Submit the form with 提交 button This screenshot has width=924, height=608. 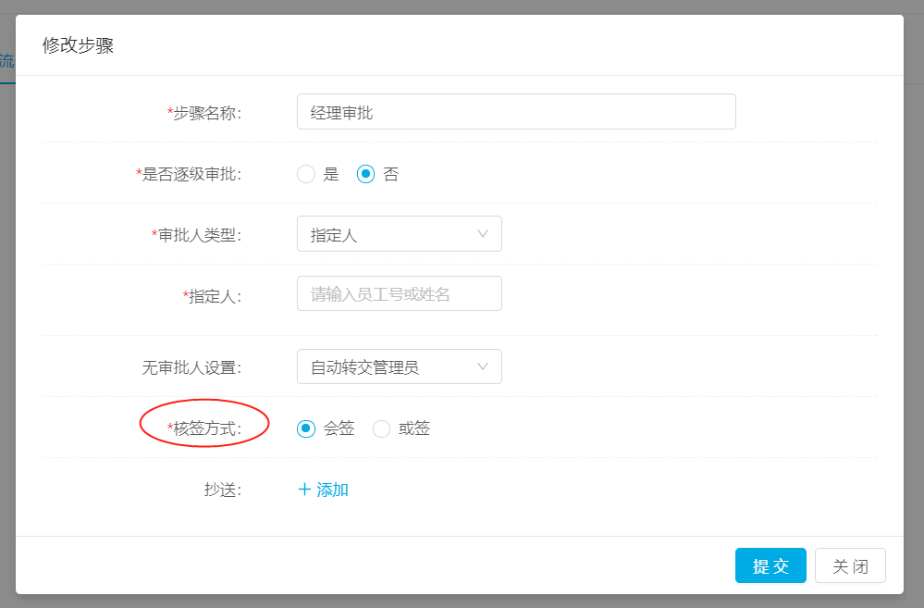(770, 565)
